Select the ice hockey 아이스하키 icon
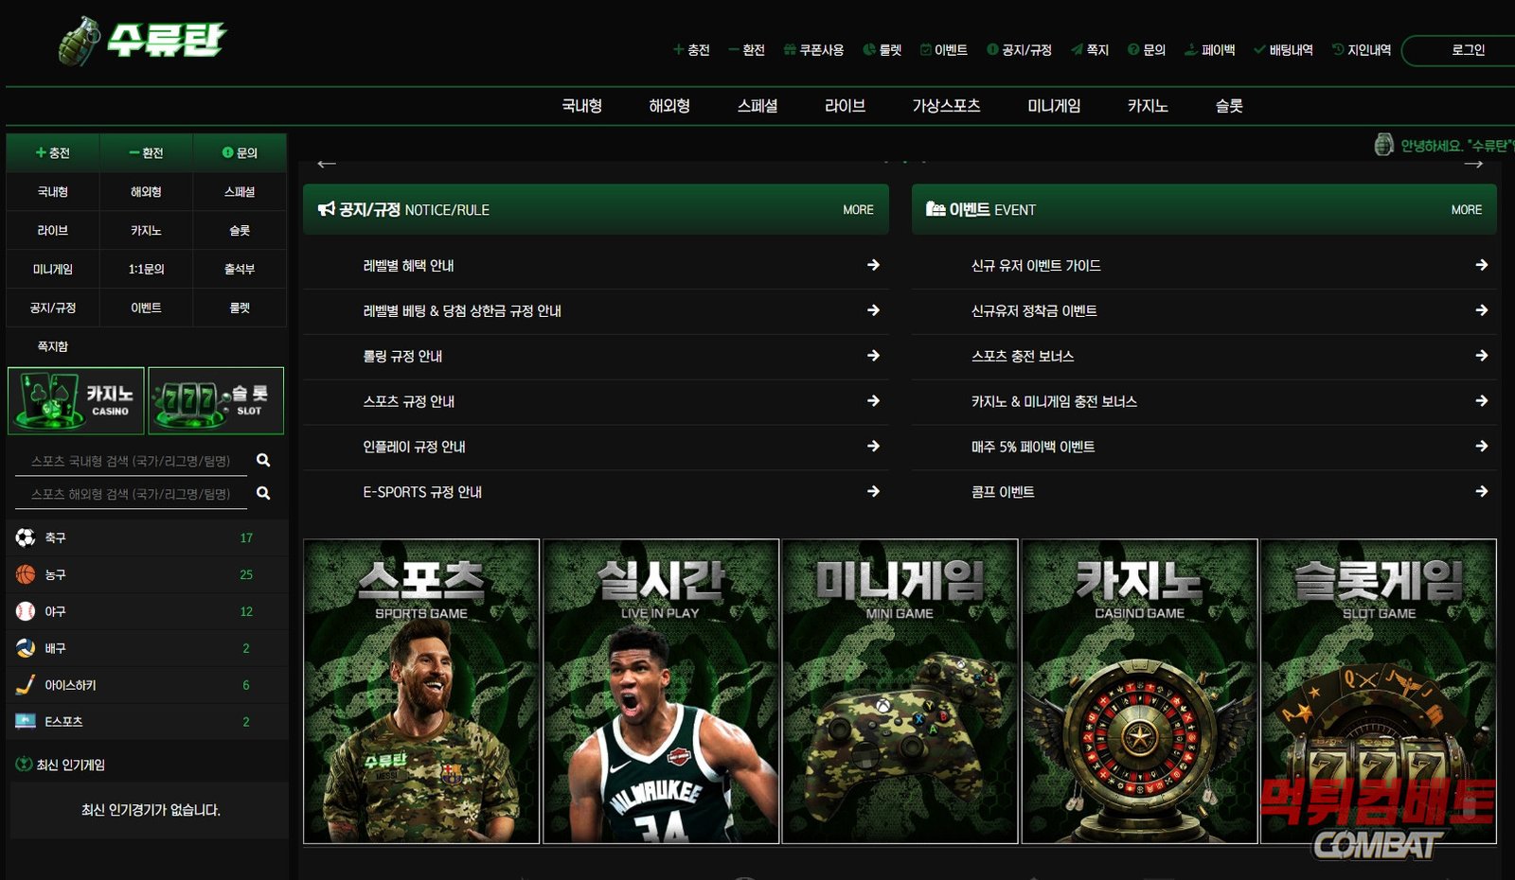 click(26, 684)
